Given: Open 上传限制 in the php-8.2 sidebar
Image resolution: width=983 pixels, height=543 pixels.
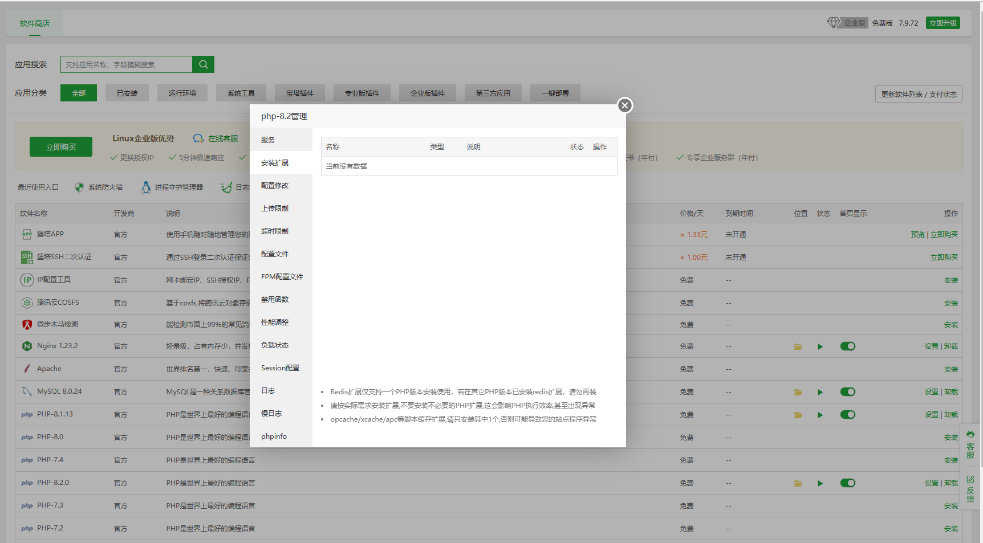Looking at the screenshot, I should pos(281,208).
